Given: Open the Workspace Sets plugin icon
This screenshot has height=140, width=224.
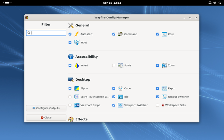Looking at the screenshot, I should tap(163, 105).
